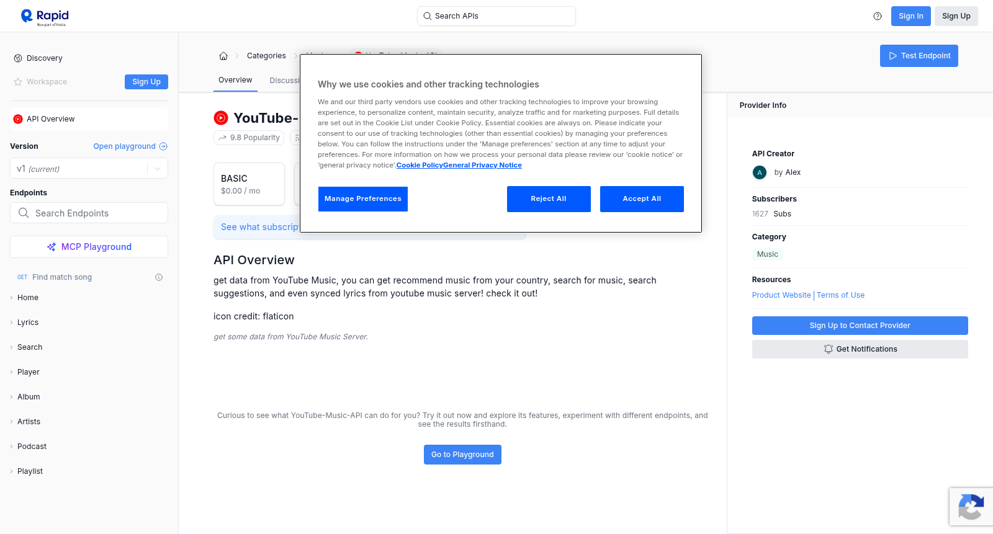Click the API Overview YouTube icon
993x534 pixels.
(x=18, y=119)
